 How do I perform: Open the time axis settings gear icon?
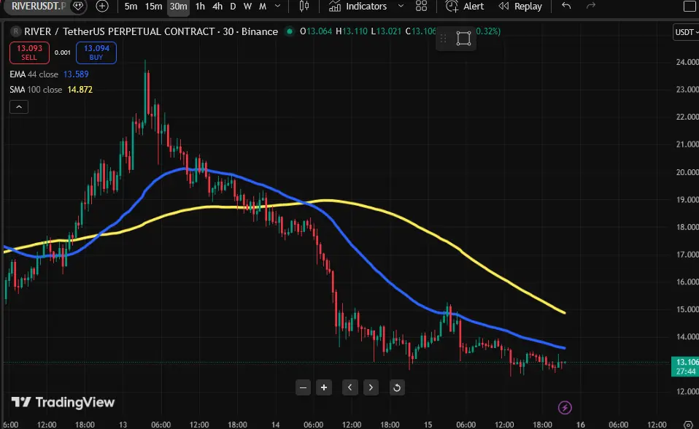coord(688,425)
